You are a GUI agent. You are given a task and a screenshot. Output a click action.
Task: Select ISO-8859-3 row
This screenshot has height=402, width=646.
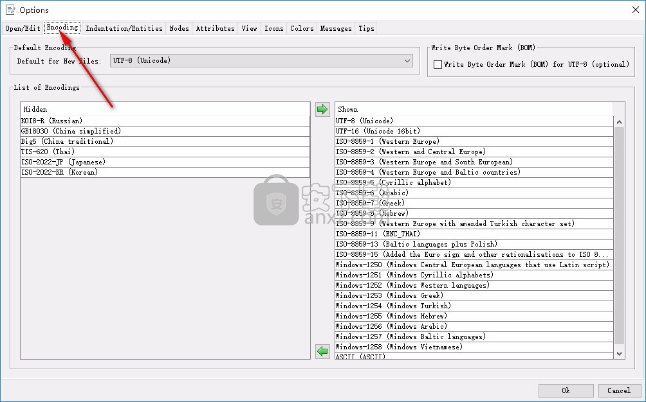click(474, 162)
